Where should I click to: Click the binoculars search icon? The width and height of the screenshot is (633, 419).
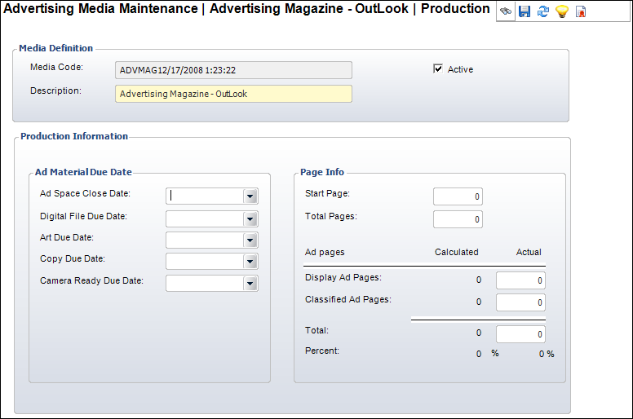pos(506,11)
